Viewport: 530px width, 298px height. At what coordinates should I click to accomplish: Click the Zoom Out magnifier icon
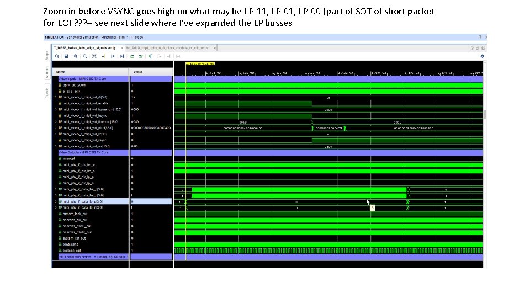[x=85, y=56]
